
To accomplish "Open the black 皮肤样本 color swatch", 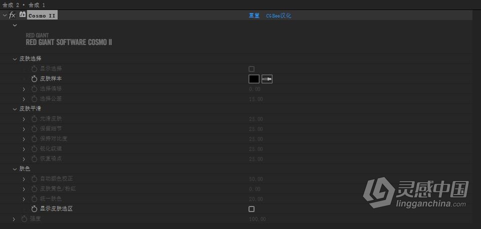I will [x=254, y=79].
